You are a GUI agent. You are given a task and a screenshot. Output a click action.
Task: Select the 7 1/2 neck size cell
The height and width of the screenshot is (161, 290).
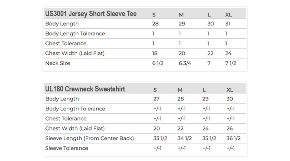pos(231,63)
